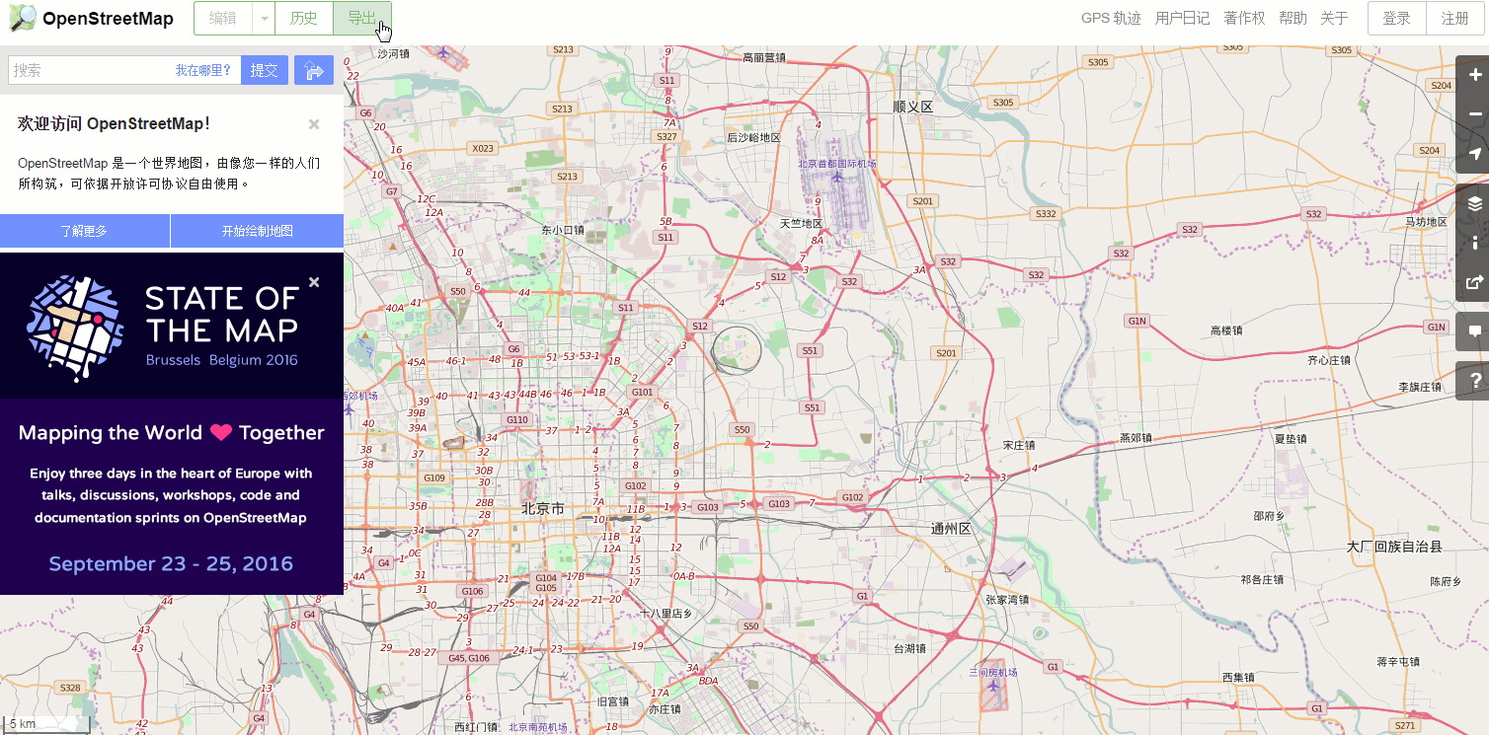Zoom out with the minus control
Screen dimensions: 1489x735
(x=1474, y=114)
